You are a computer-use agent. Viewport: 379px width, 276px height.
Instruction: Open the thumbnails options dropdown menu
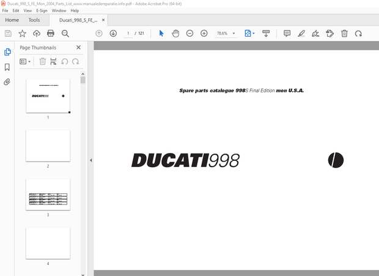pyautogui.click(x=25, y=61)
